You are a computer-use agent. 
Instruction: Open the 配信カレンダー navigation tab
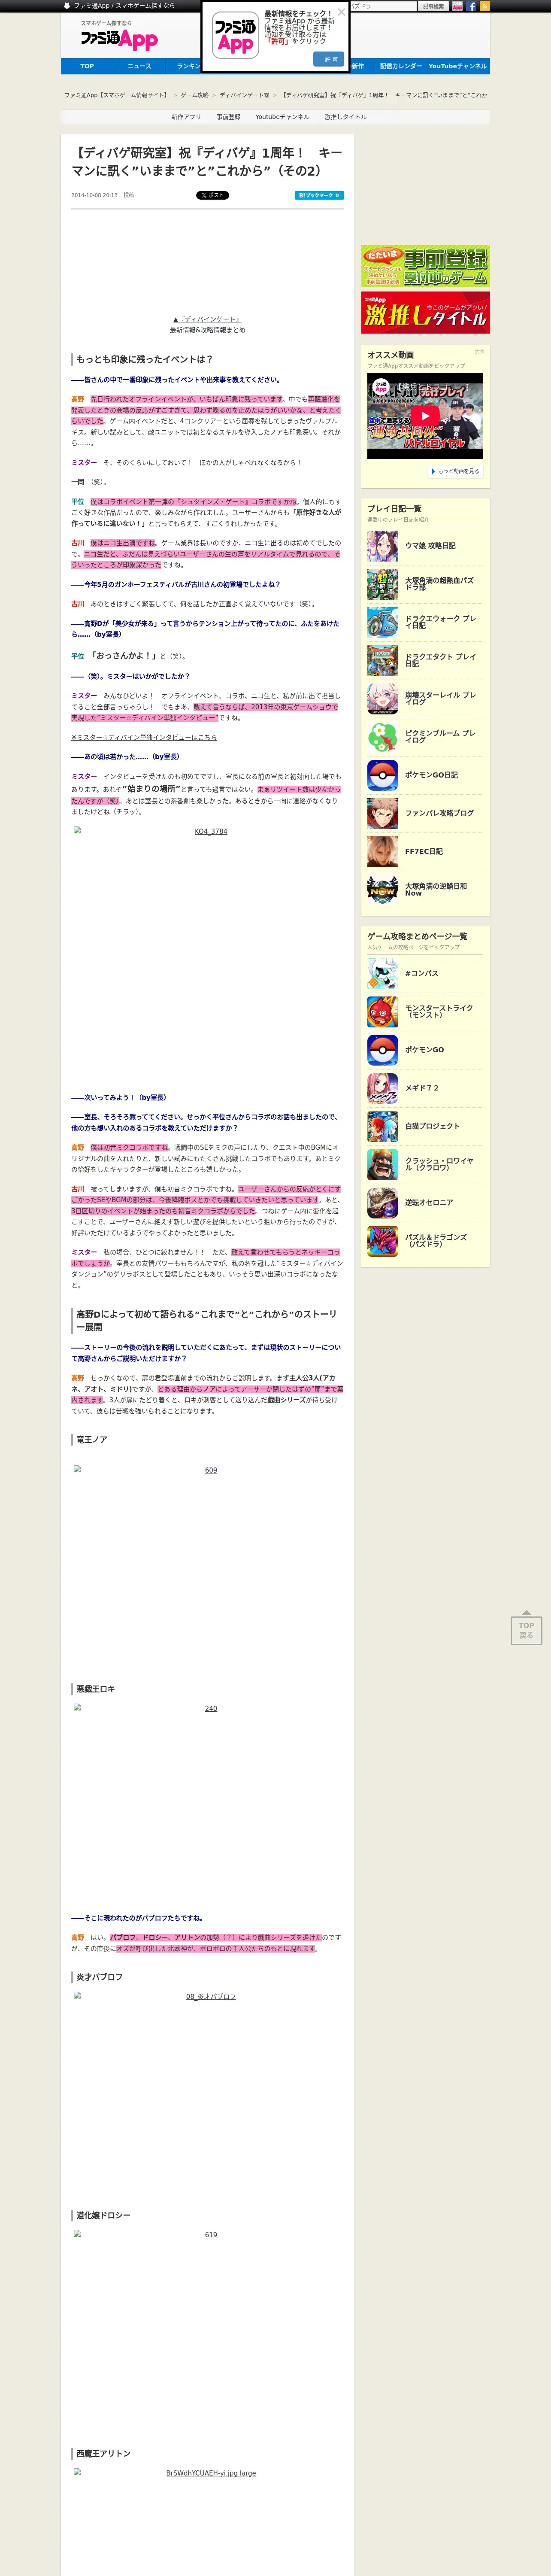tap(401, 66)
